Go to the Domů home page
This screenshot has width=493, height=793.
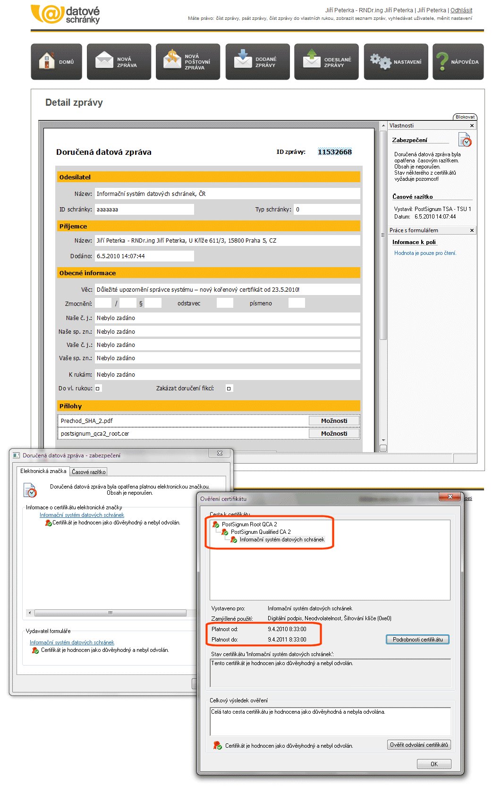point(56,62)
